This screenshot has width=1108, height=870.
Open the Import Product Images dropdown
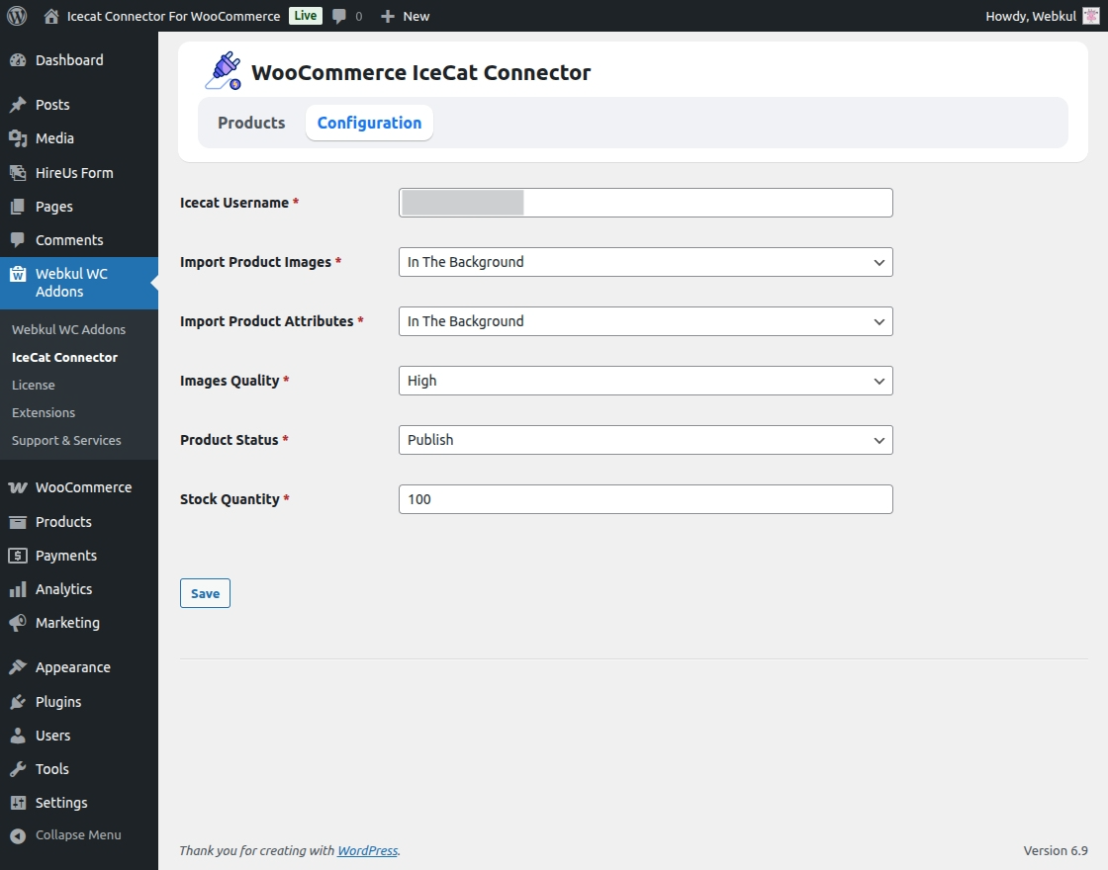pos(644,262)
